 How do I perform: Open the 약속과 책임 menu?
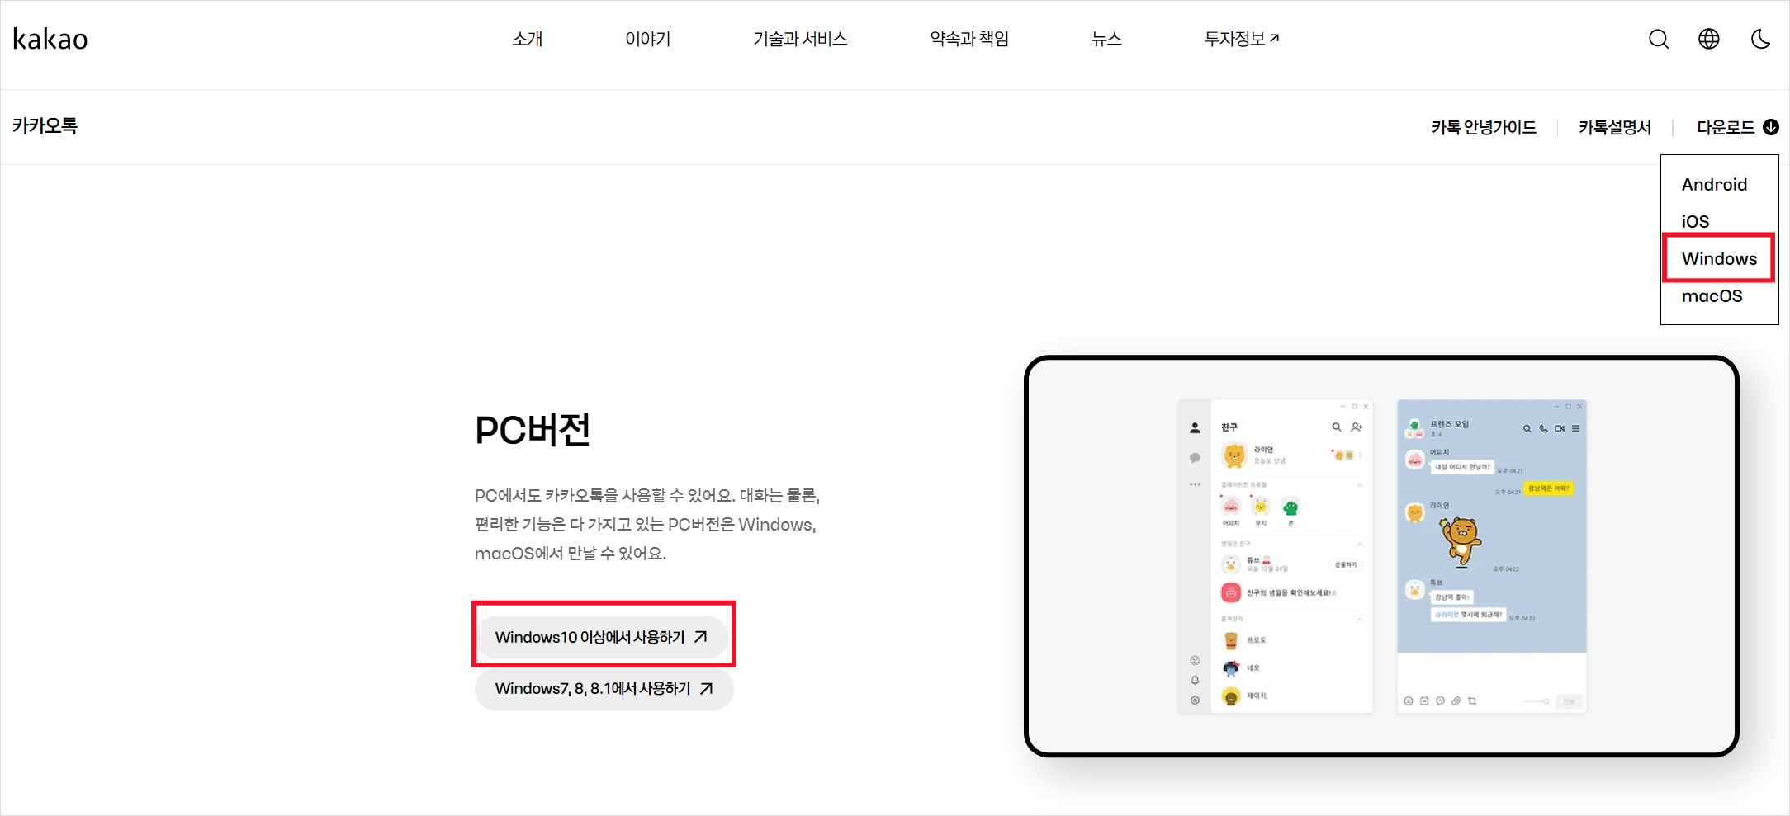(969, 39)
